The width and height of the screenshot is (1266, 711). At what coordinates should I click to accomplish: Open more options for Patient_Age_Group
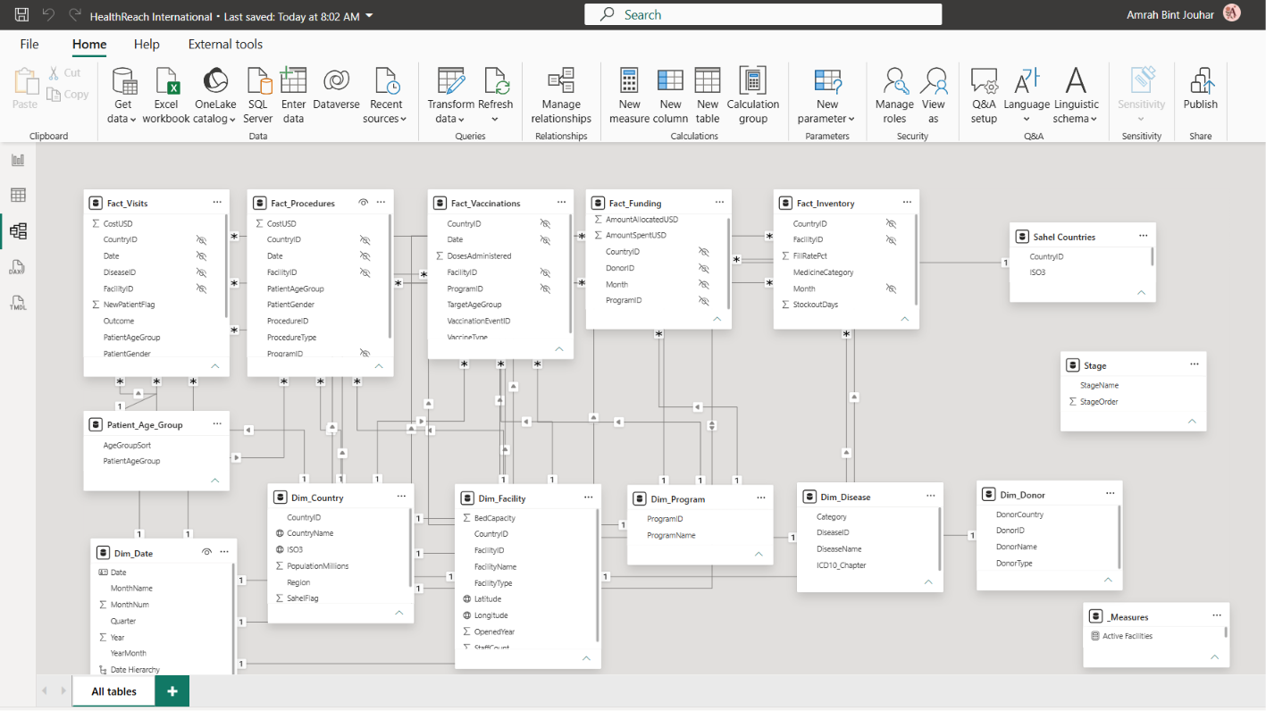(217, 424)
